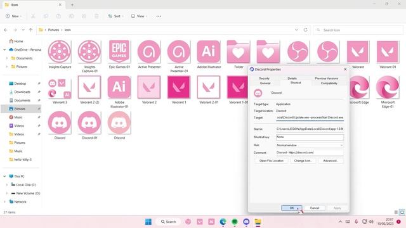Image resolution: width=406 pixels, height=228 pixels.
Task: Switch to the General tab
Action: [x=265, y=83]
